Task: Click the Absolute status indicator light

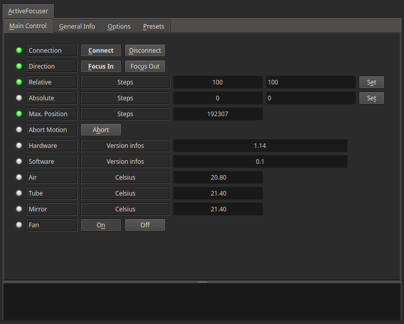Action: click(19, 98)
